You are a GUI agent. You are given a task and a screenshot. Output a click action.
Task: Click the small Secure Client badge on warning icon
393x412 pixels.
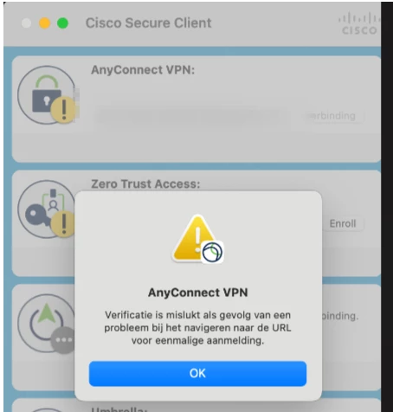[x=212, y=252]
